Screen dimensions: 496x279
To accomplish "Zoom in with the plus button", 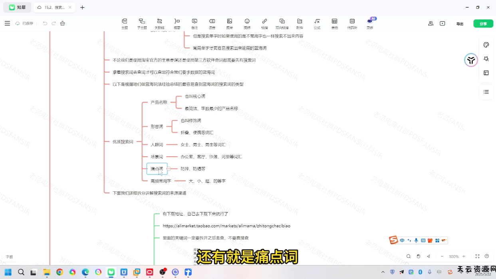I will pyautogui.click(x=464, y=256).
